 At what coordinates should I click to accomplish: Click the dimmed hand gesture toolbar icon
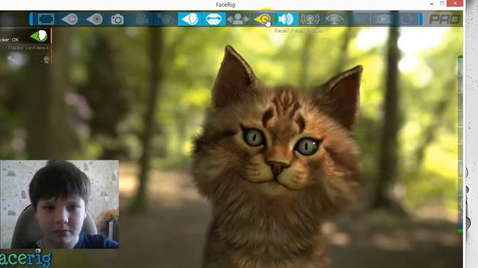tap(166, 19)
